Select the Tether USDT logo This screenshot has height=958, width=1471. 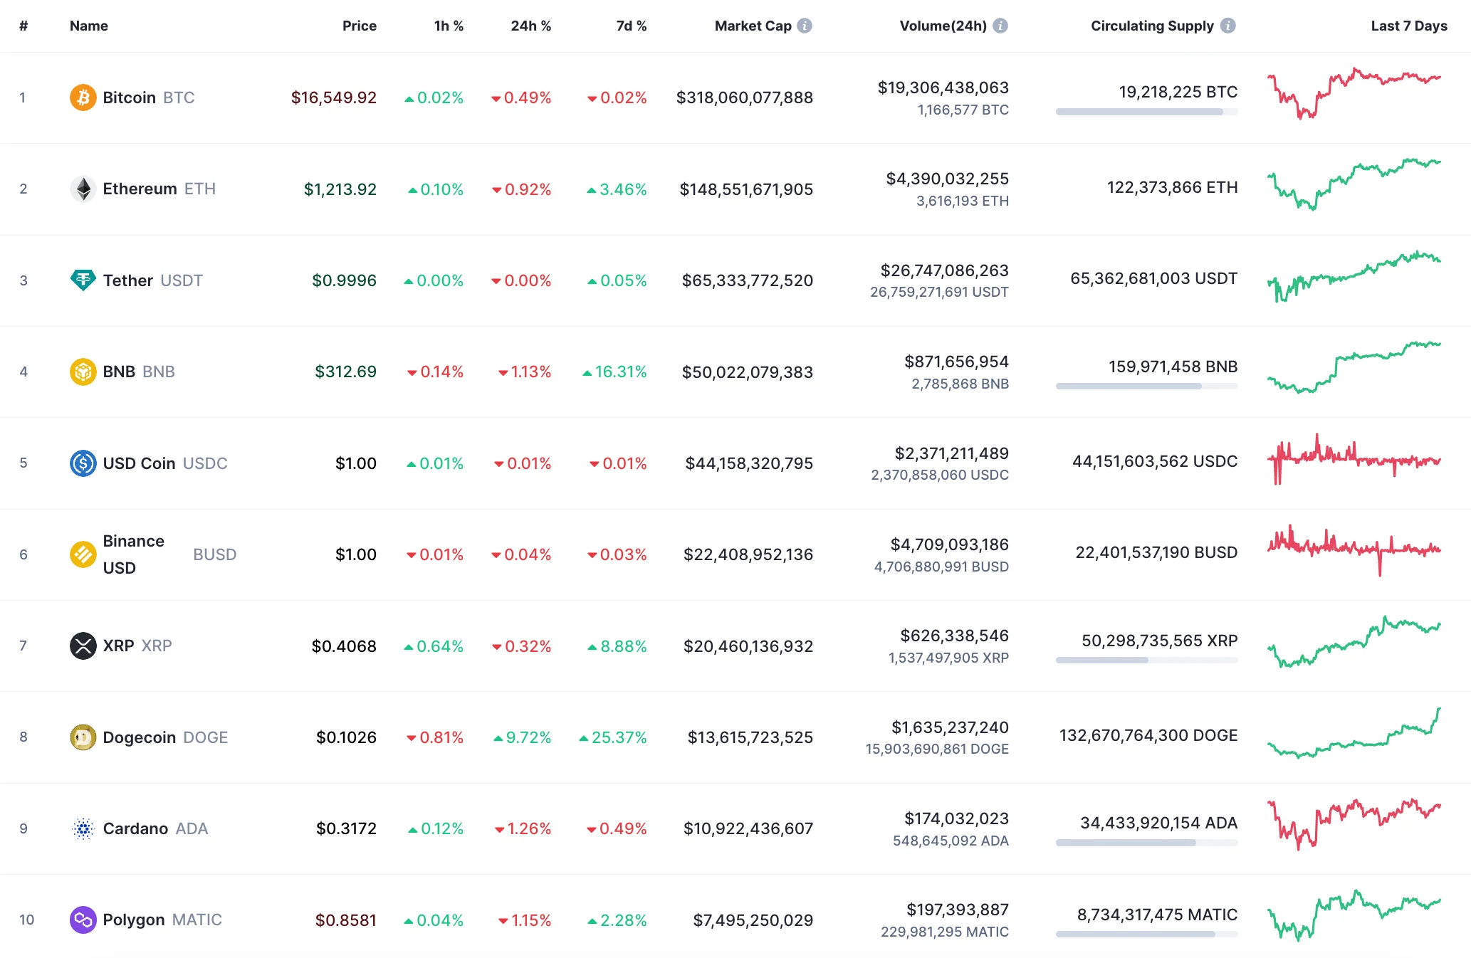(83, 280)
